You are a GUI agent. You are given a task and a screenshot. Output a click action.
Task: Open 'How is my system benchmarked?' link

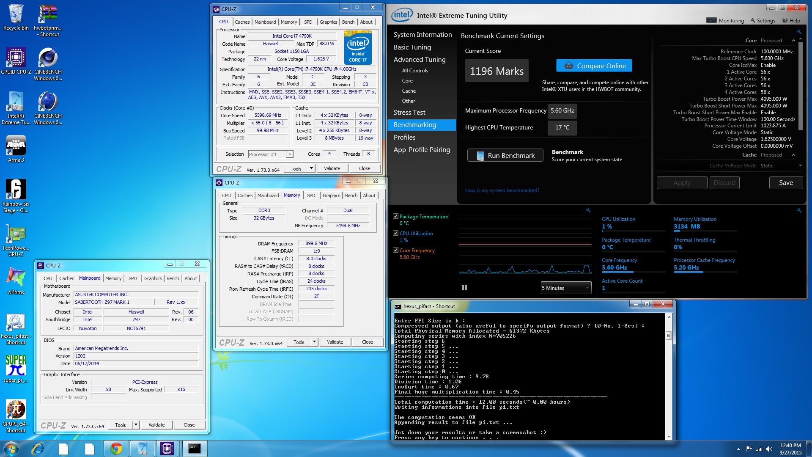pyautogui.click(x=502, y=190)
